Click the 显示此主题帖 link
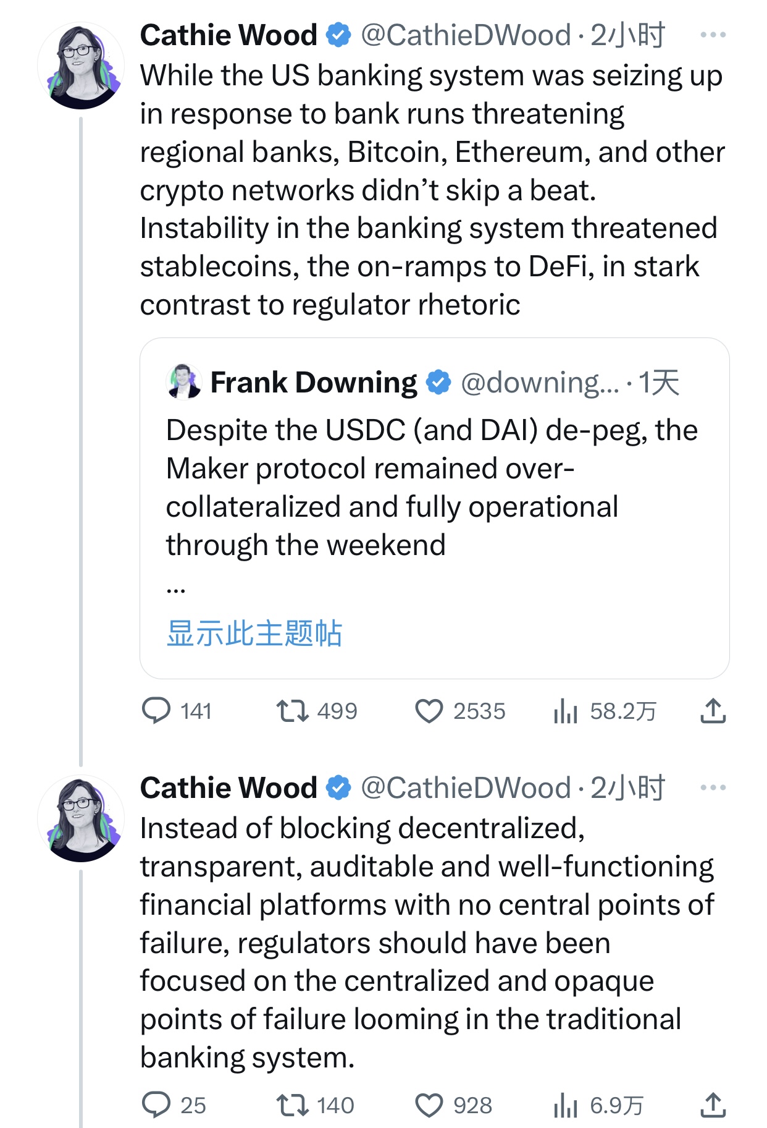767x1128 pixels. click(254, 634)
